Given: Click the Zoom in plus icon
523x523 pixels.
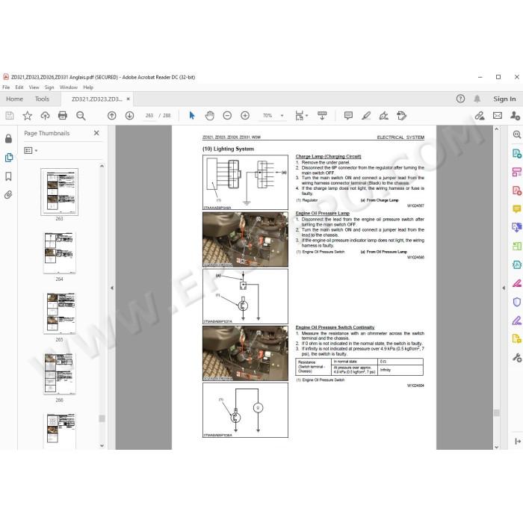Looking at the screenshot, I should 245,115.
